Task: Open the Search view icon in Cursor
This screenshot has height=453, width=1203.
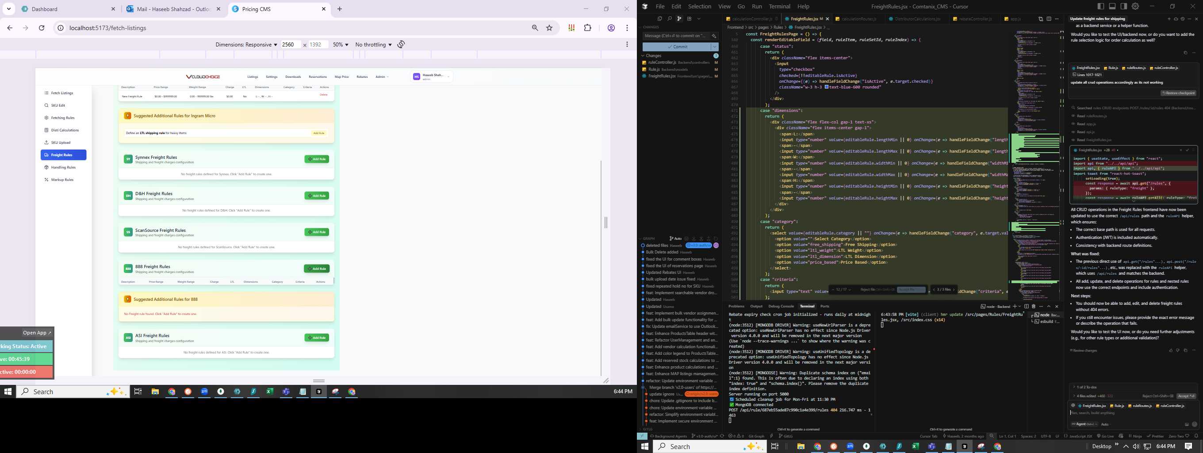Action: point(670,19)
